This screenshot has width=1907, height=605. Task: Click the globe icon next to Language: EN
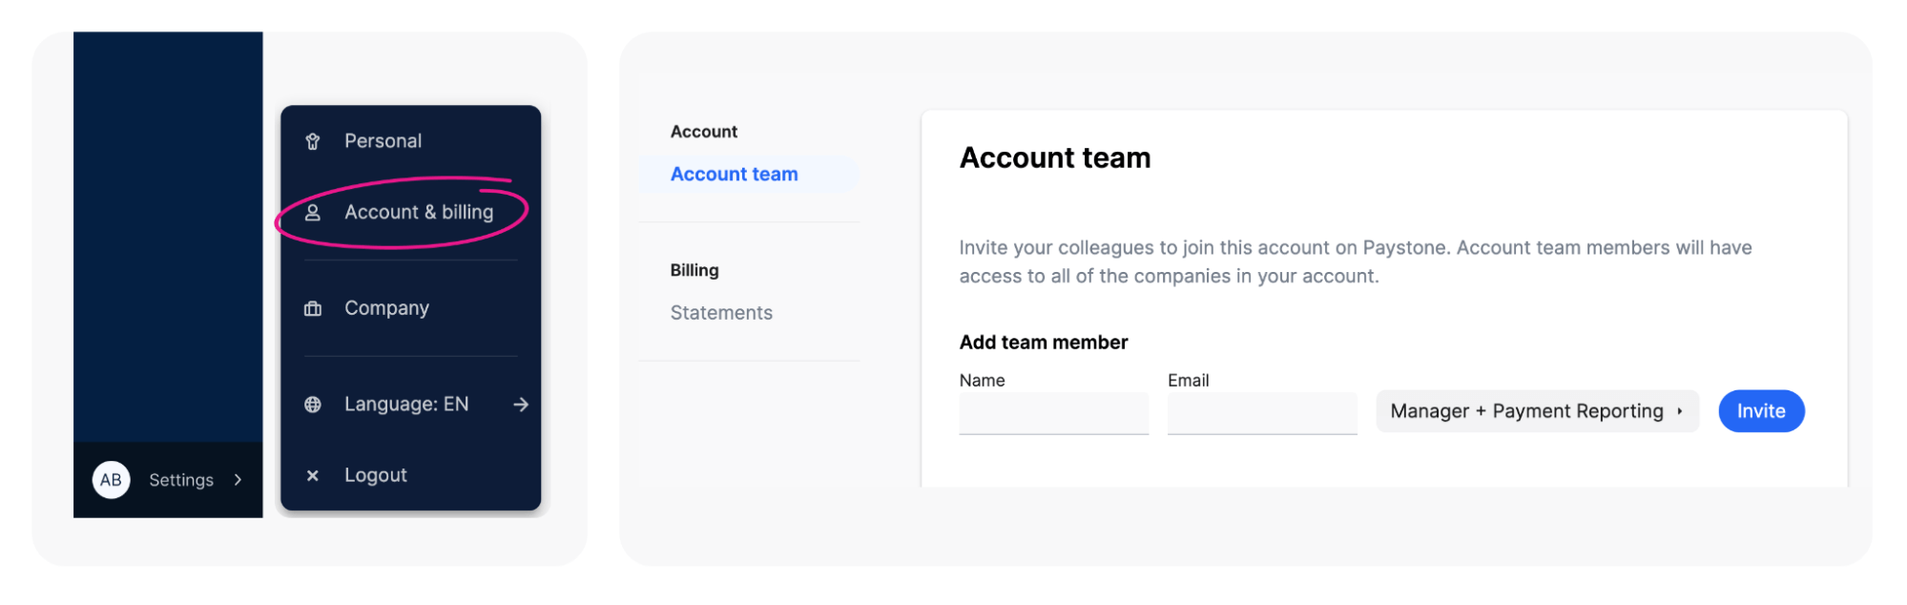(x=313, y=404)
